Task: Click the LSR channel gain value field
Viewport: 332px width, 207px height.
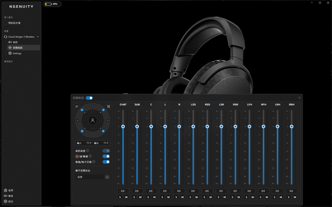Action: 222,191
